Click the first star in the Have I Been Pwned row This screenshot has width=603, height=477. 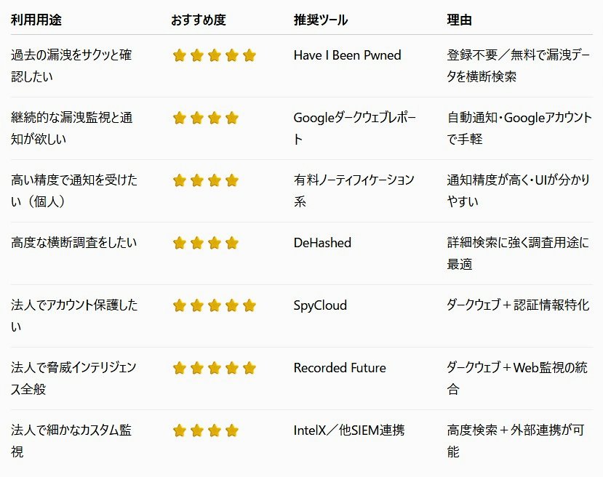(180, 55)
